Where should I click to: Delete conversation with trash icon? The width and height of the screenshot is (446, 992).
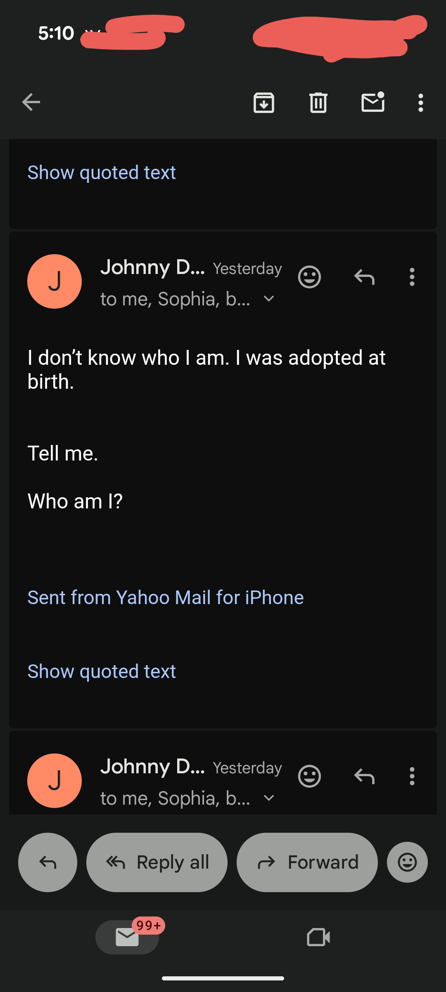click(318, 102)
